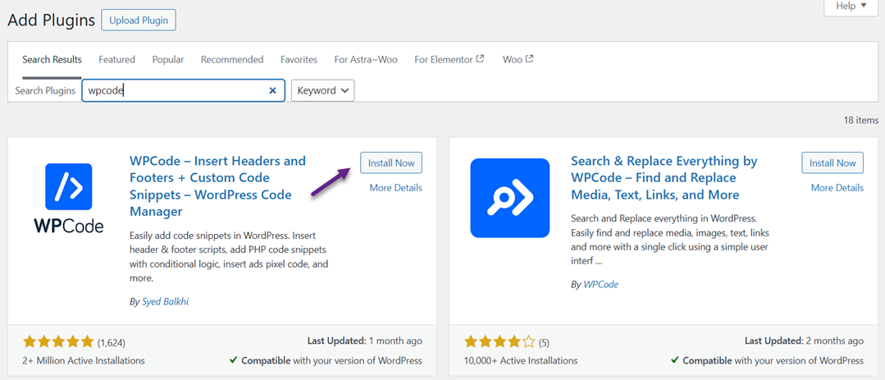Open the Woo external tab
This screenshot has height=380, width=885.
click(518, 59)
